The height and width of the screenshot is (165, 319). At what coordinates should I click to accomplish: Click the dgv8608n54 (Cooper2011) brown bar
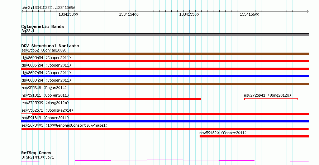click(x=165, y=84)
